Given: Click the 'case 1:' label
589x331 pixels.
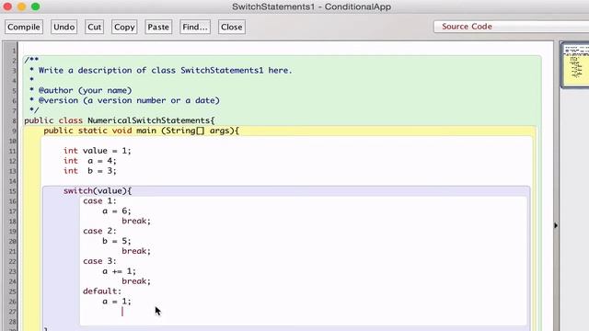Looking at the screenshot, I should (100, 200).
